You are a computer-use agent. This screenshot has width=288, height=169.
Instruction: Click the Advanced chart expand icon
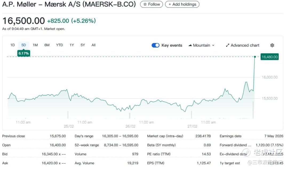(x=227, y=45)
